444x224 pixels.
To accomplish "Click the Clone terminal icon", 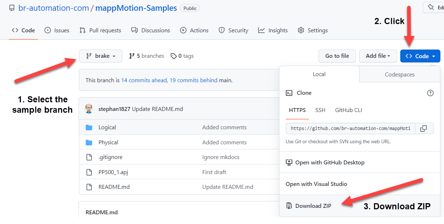I will tap(289, 93).
